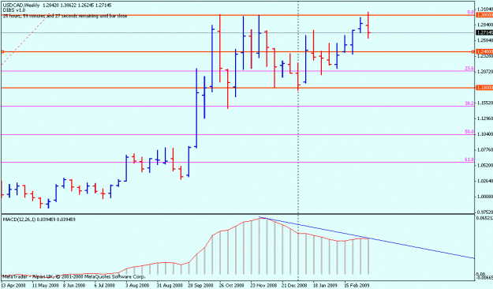Click the orange 1.3000 price tag
The width and height of the screenshot is (493, 289).
pos(484,15)
